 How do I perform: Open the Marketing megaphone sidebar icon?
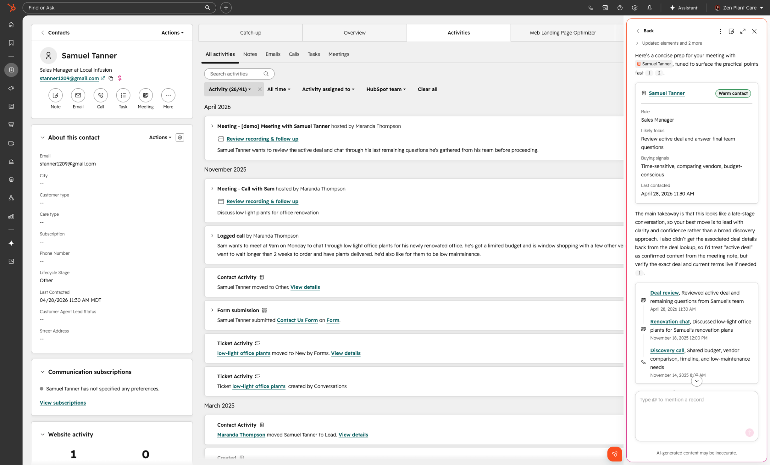11,88
